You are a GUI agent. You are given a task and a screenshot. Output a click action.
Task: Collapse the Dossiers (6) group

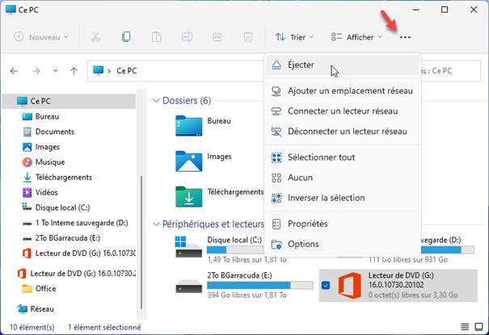[x=155, y=101]
